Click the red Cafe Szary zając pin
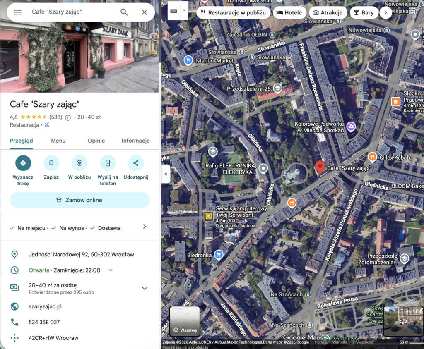Viewport: 424px width, 349px height. click(x=320, y=167)
